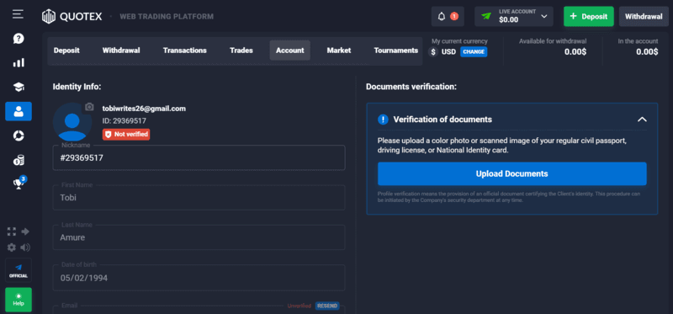Switch to the Deposit tab
This screenshot has height=314, width=673.
point(66,51)
